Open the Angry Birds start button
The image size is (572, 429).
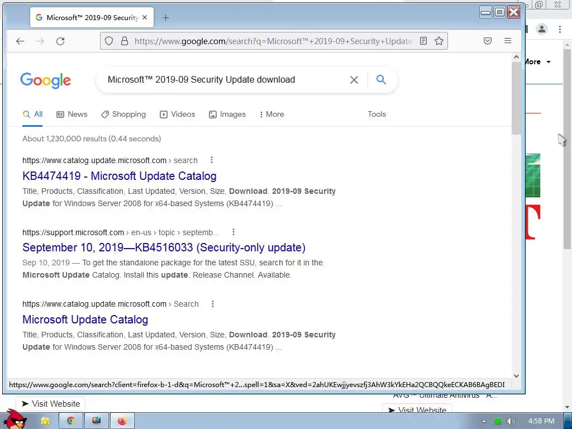[15, 420]
